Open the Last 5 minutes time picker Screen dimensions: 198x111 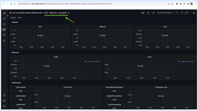[166, 13]
